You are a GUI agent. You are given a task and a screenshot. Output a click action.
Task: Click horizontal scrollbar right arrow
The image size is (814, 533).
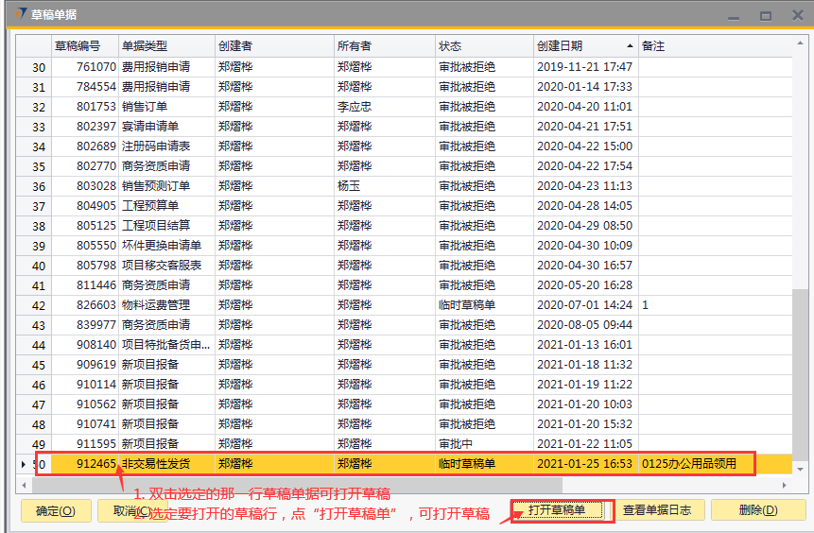(784, 485)
